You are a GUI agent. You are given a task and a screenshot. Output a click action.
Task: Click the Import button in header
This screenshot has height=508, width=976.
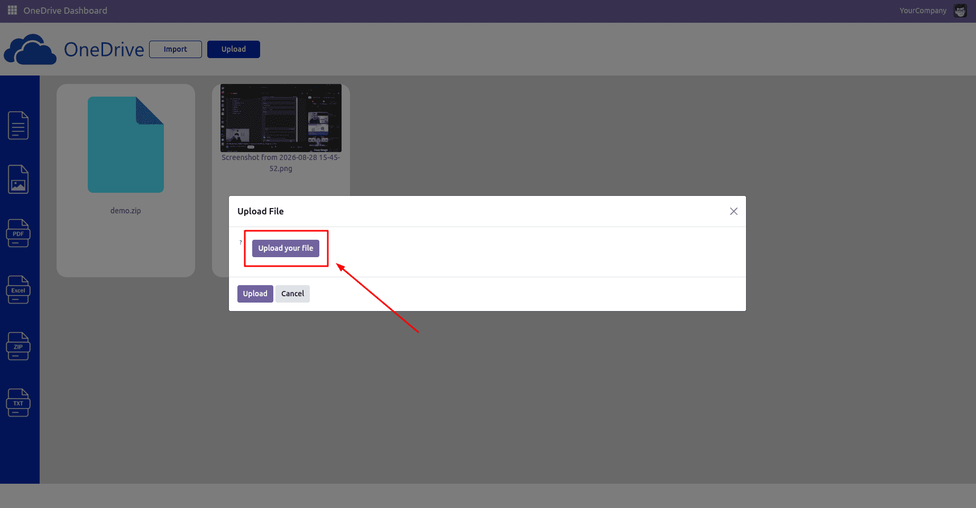tap(176, 49)
